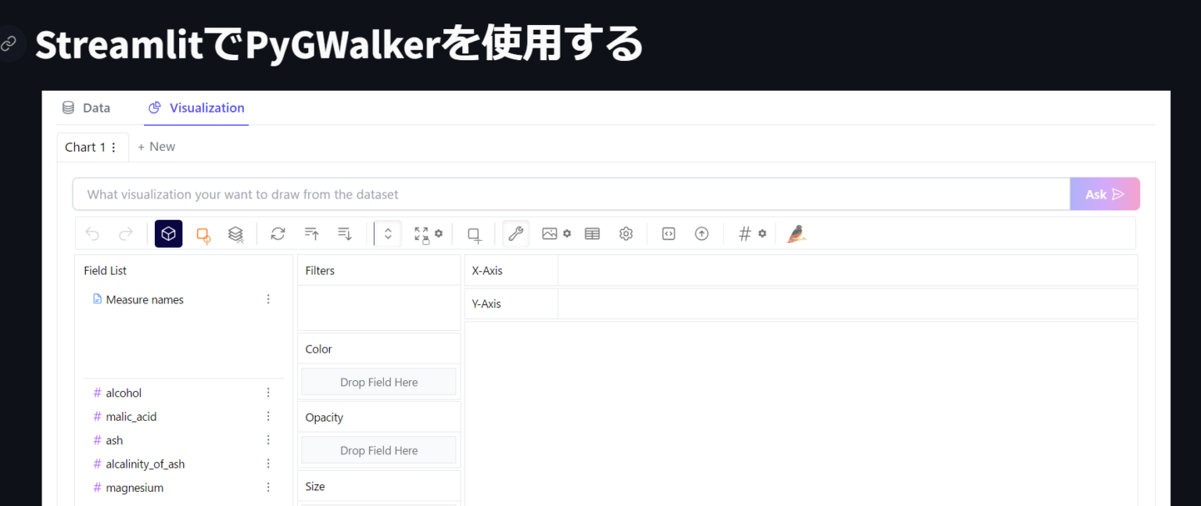Screen dimensions: 1201x506
Task: Click the visualization question input field
Action: tap(469, 193)
